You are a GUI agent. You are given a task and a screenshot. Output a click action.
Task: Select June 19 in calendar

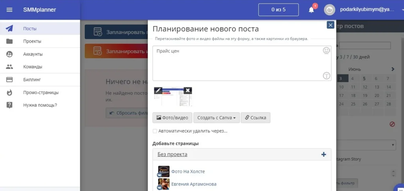[365, 96]
